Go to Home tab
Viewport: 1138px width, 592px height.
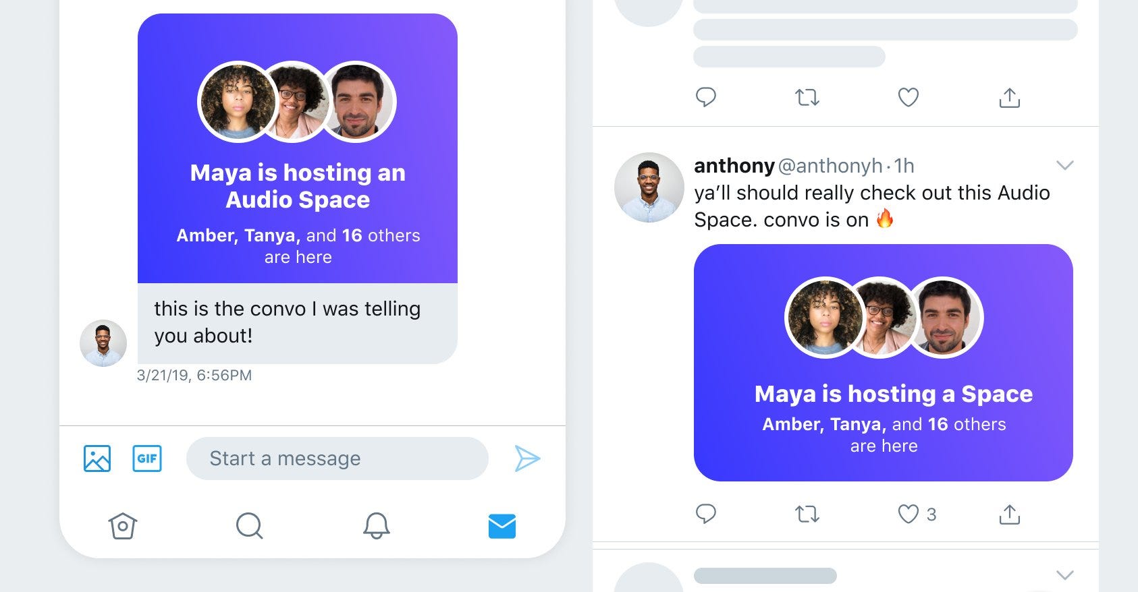point(123,526)
